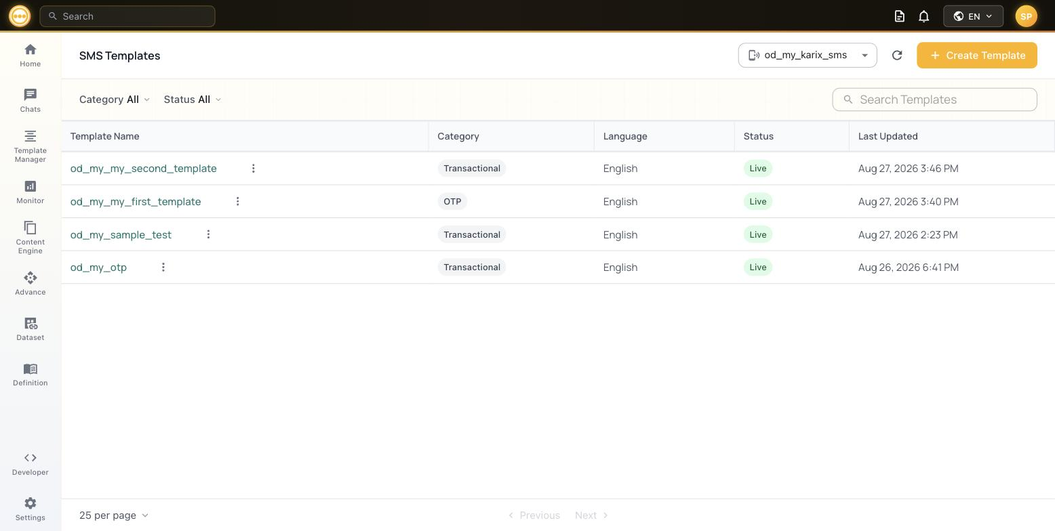Open the Monitor section
The width and height of the screenshot is (1055, 531).
(30, 192)
